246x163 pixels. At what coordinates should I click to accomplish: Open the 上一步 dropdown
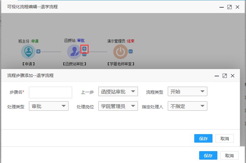(118, 92)
